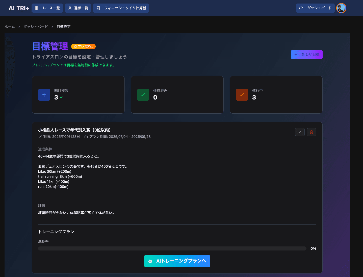Click the robot icon beside プラン期間
This screenshot has width=363, height=277.
[x=86, y=137]
